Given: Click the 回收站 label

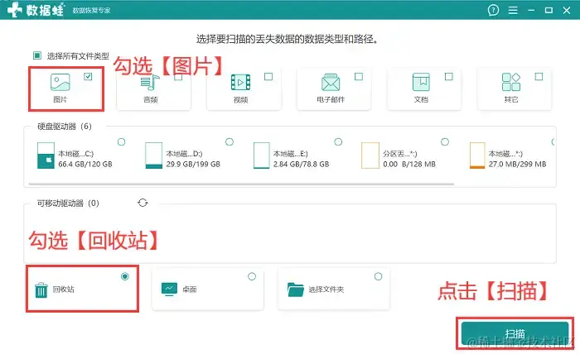Looking at the screenshot, I should pos(63,289).
